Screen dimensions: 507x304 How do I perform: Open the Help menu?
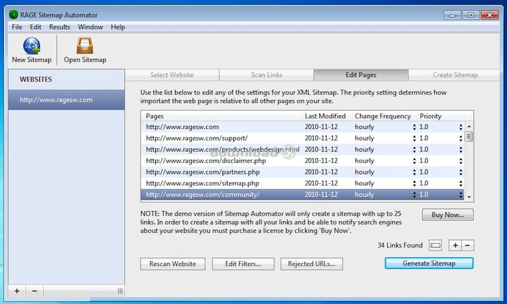[118, 27]
